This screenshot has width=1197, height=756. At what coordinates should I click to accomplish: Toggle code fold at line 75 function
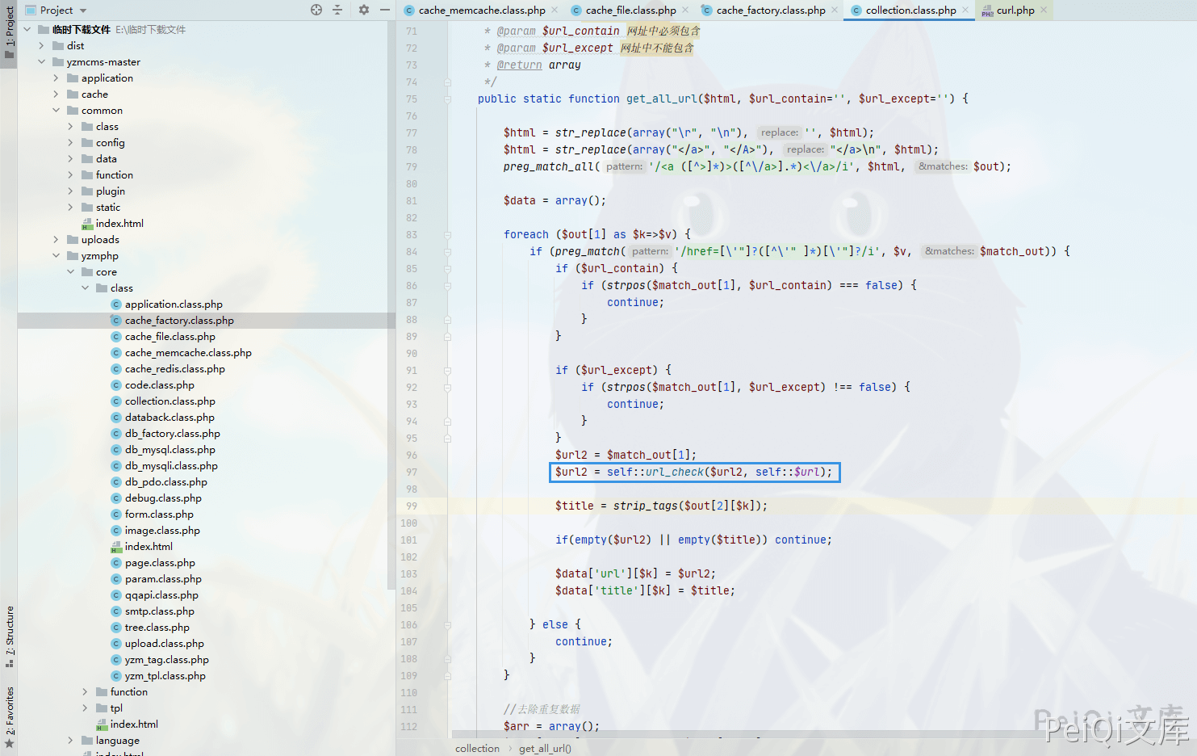447,99
